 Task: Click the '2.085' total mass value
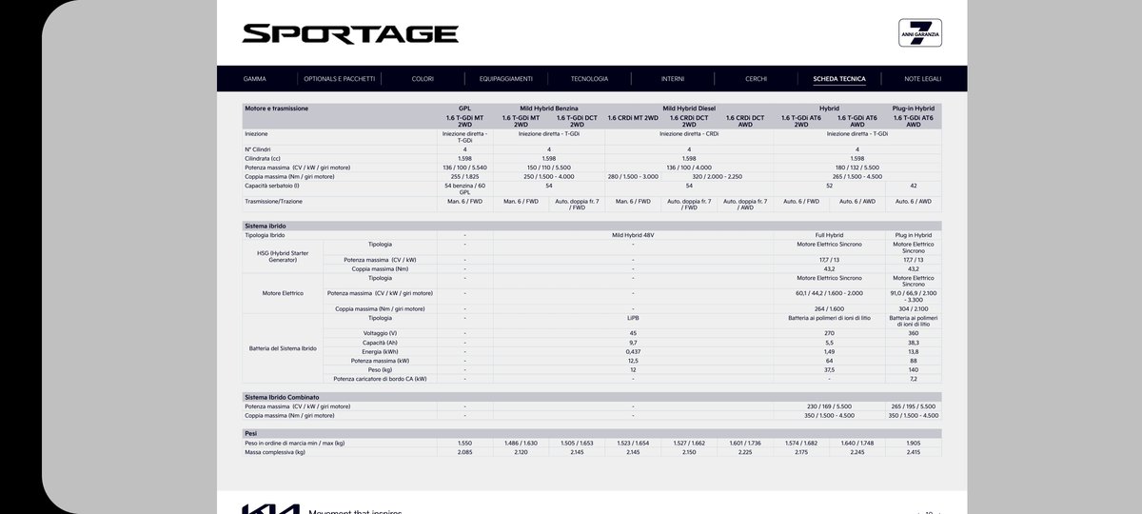tap(464, 451)
